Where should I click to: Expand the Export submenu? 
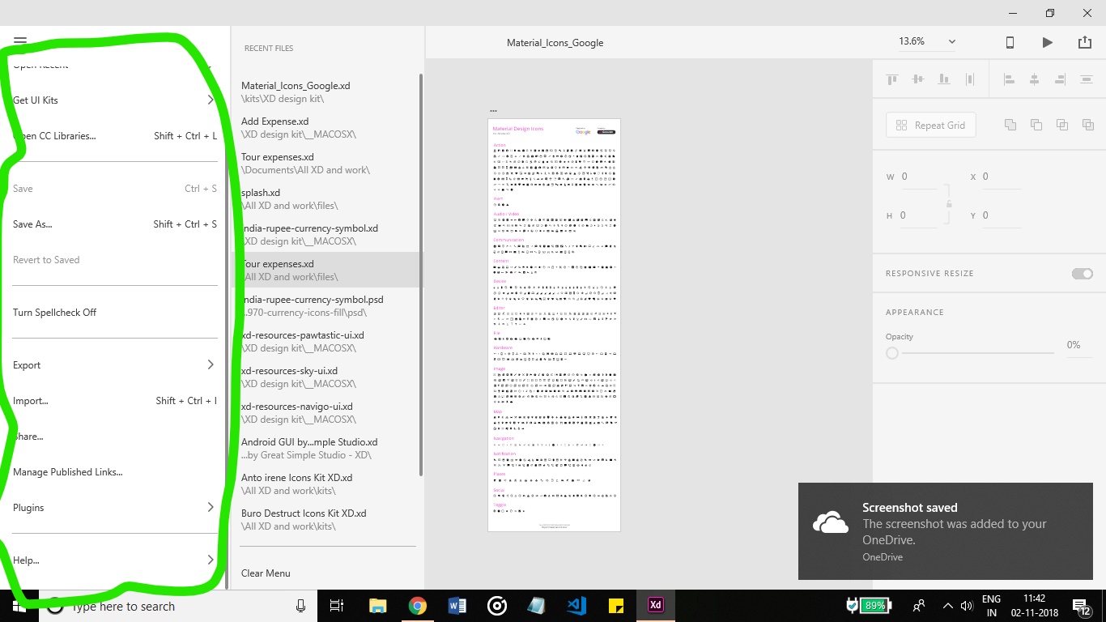[x=27, y=364]
